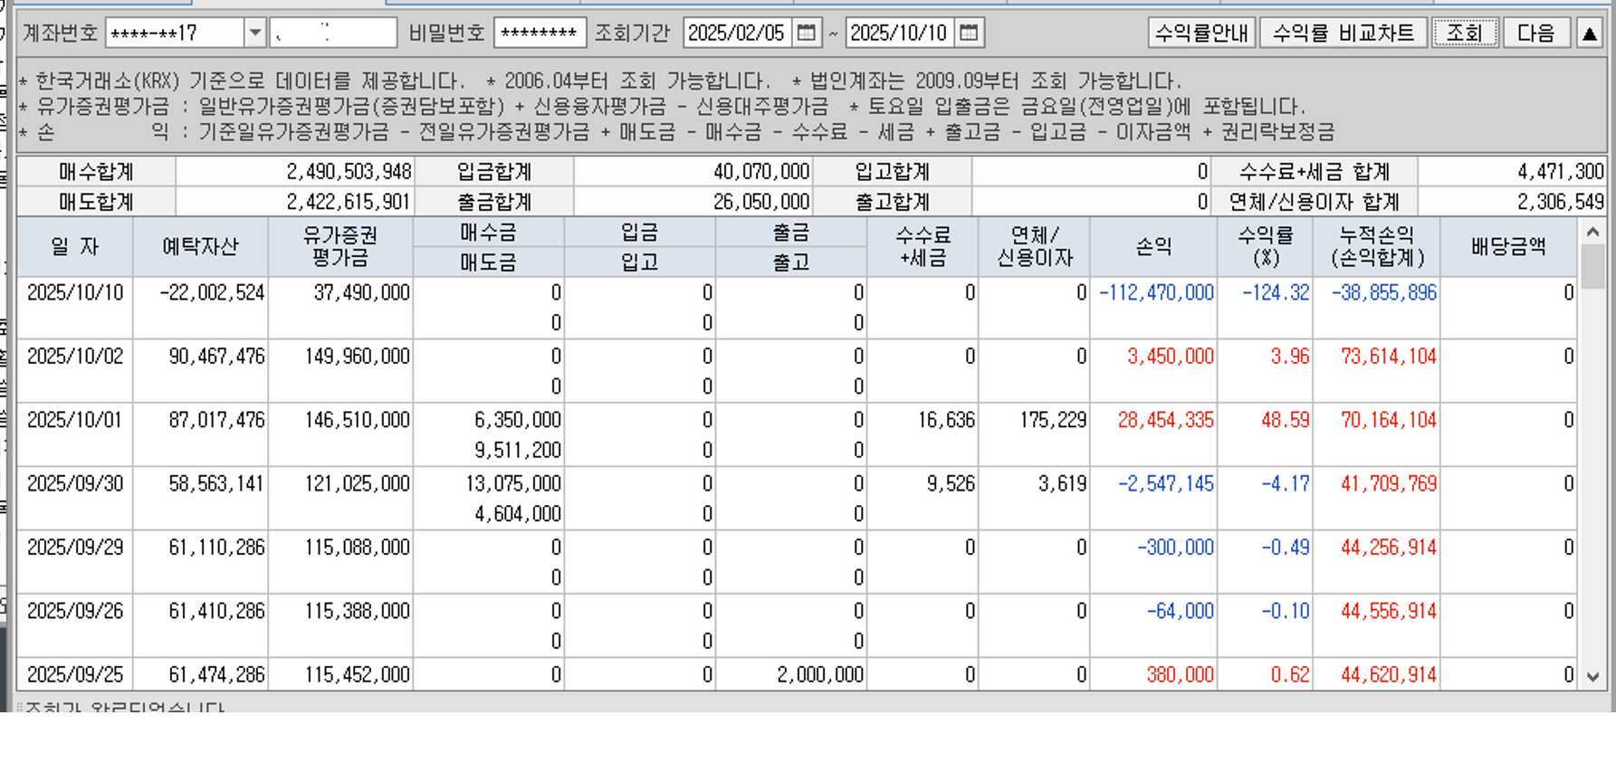
Task: Click the 매수합계 value 2,490,503,948
Action: point(349,172)
